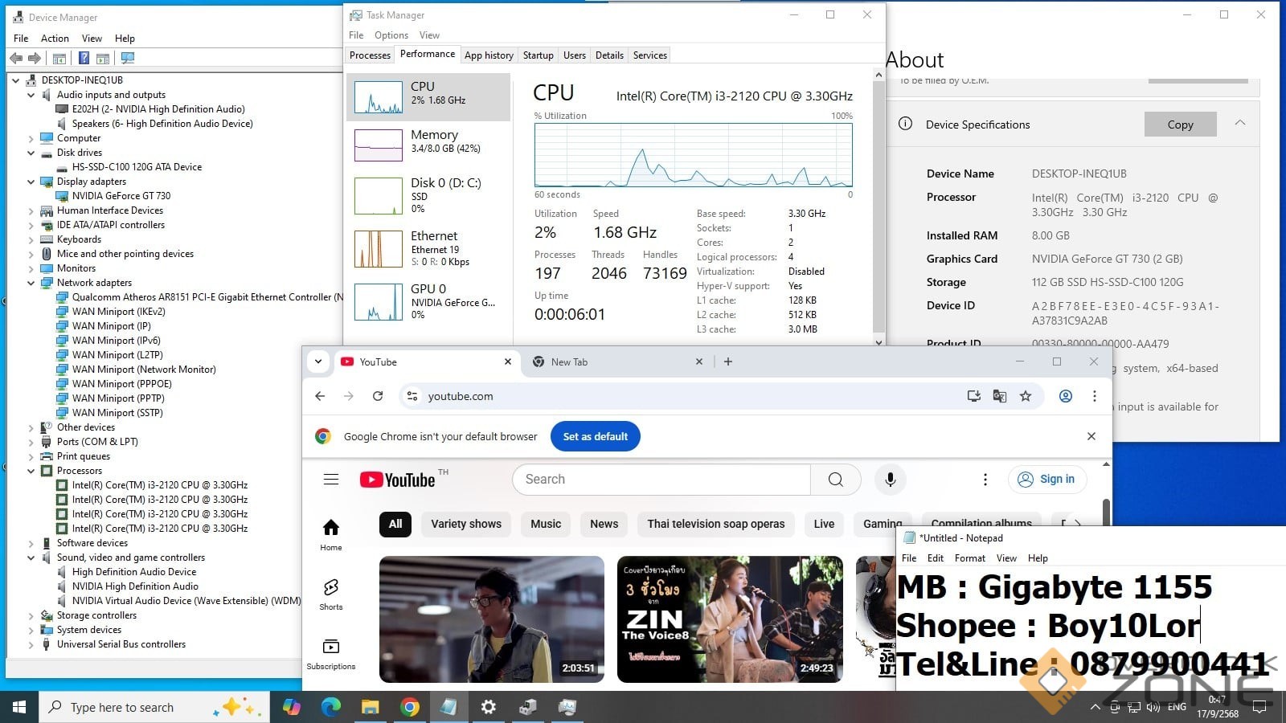Collapse the Processors tree node
Screen dimensions: 1286x723
(x=31, y=471)
